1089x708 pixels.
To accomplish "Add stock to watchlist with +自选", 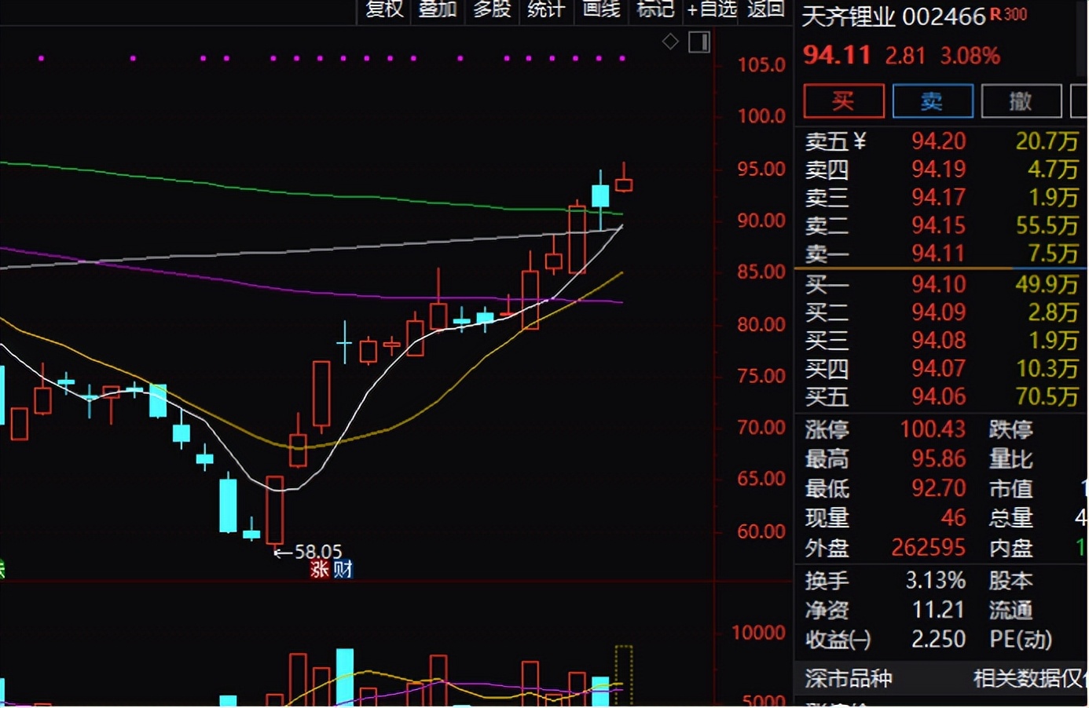I will click(x=712, y=9).
